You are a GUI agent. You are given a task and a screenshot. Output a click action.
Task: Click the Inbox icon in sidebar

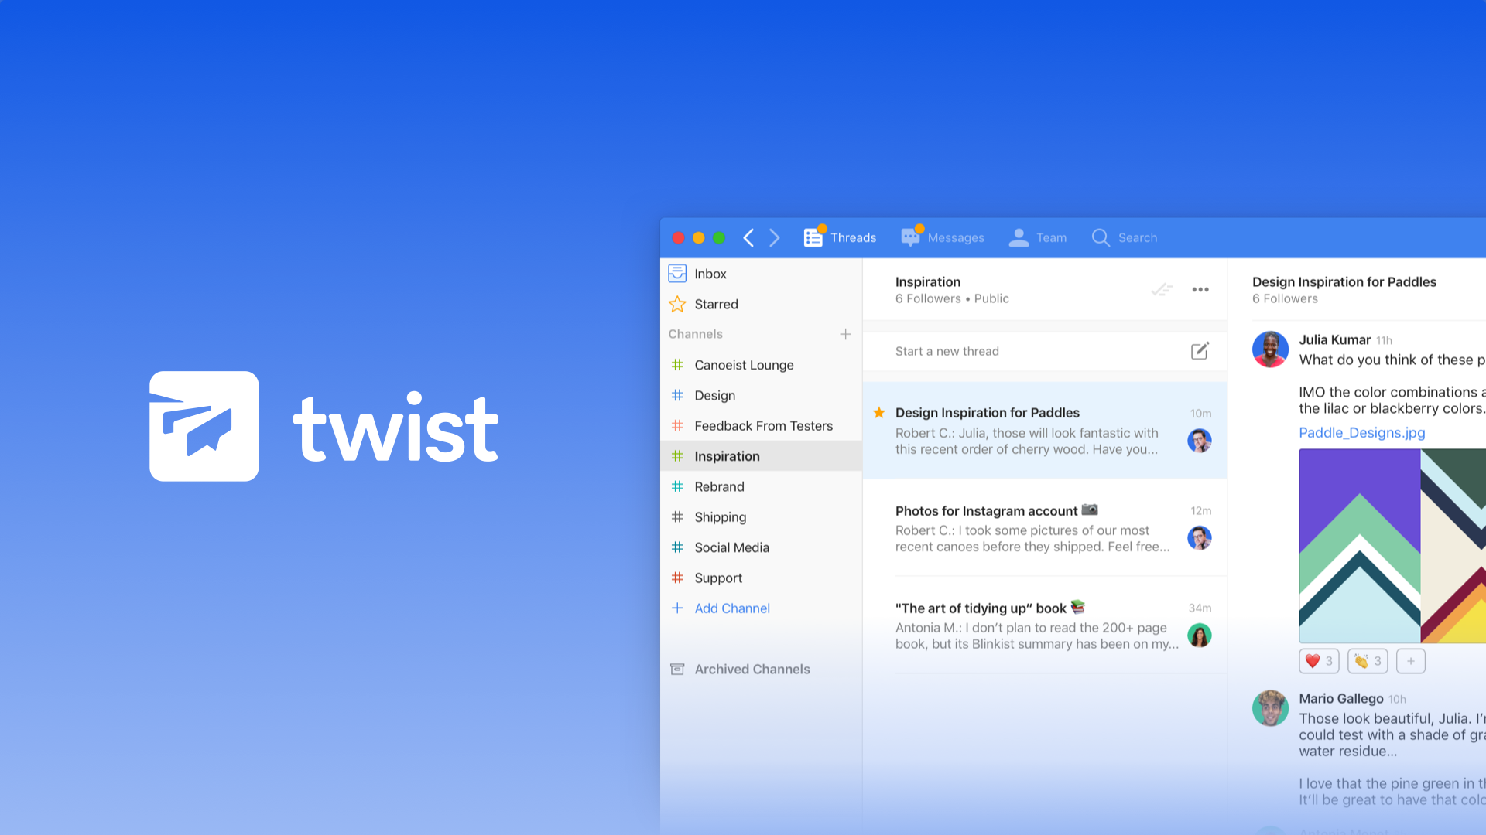(676, 273)
